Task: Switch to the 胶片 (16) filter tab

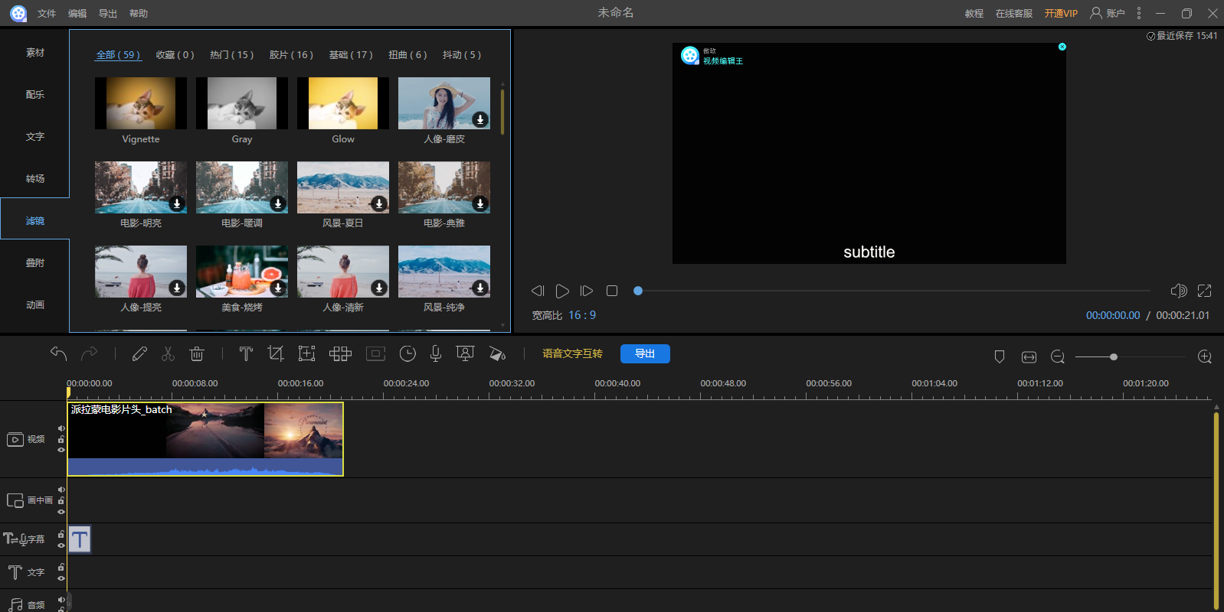Action: 291,55
